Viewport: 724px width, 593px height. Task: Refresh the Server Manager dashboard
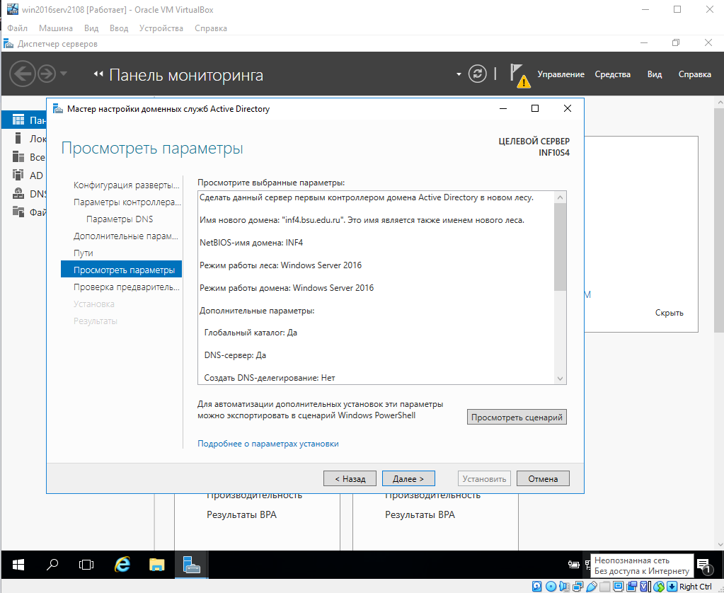pyautogui.click(x=478, y=74)
